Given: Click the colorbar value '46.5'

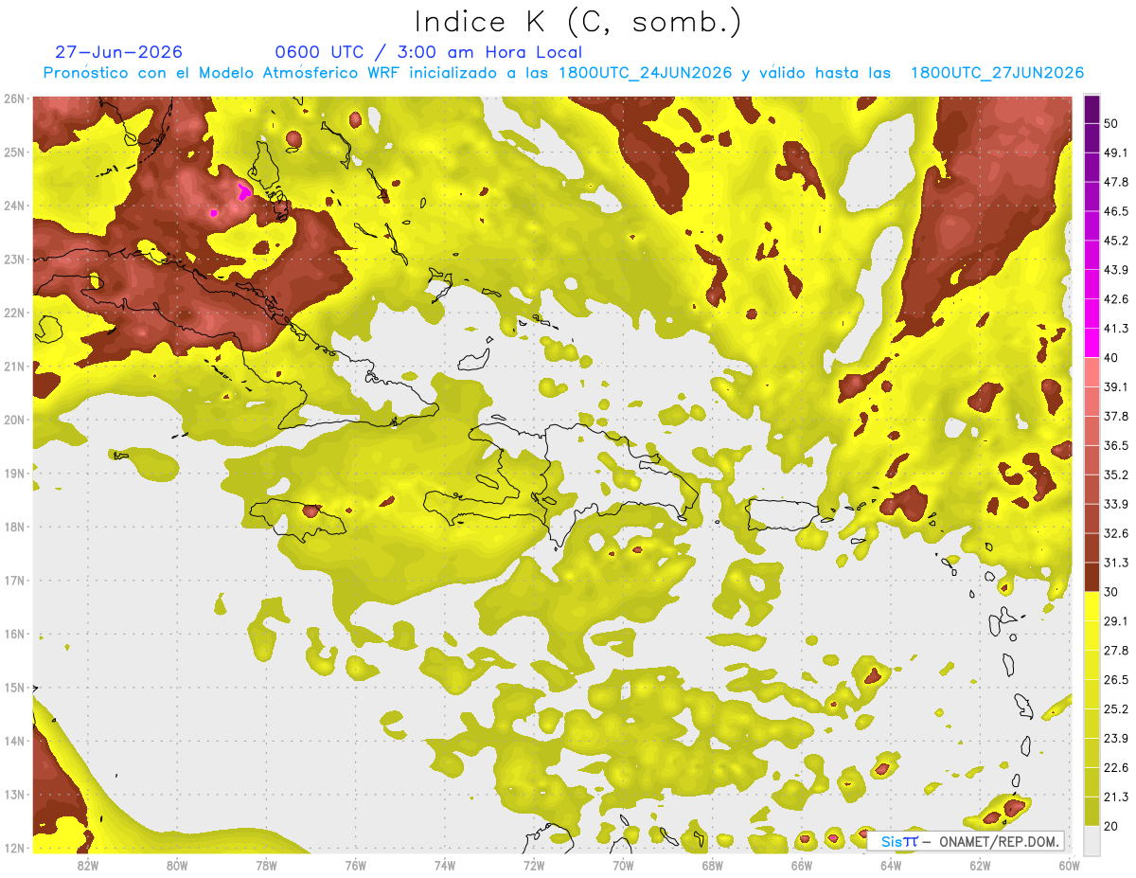Looking at the screenshot, I should (1115, 211).
